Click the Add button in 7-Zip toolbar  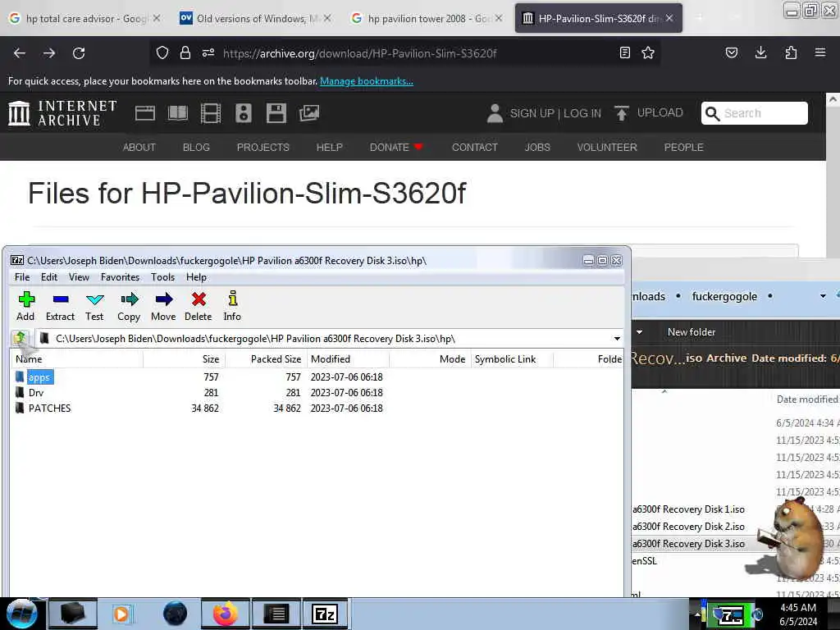tap(25, 306)
